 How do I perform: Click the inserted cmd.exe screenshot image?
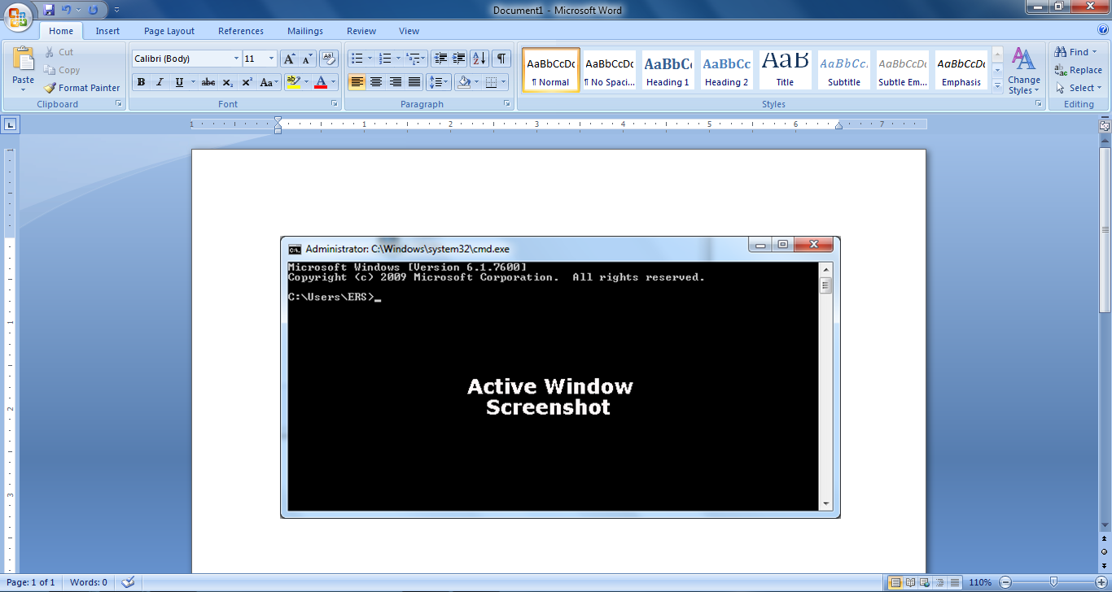click(560, 377)
